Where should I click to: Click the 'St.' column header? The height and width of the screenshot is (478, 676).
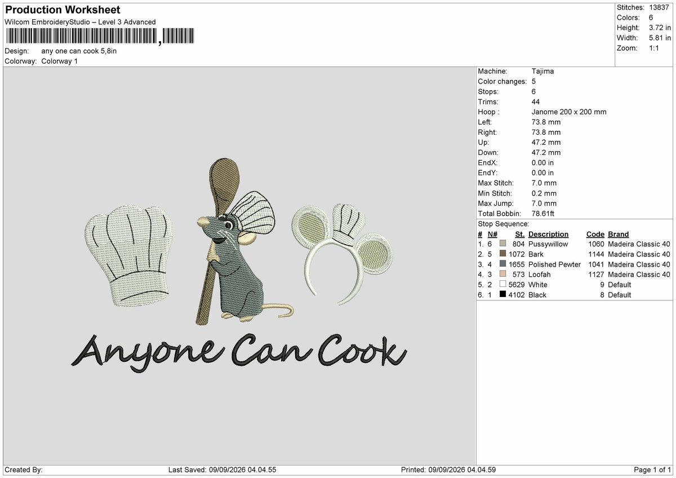[520, 234]
